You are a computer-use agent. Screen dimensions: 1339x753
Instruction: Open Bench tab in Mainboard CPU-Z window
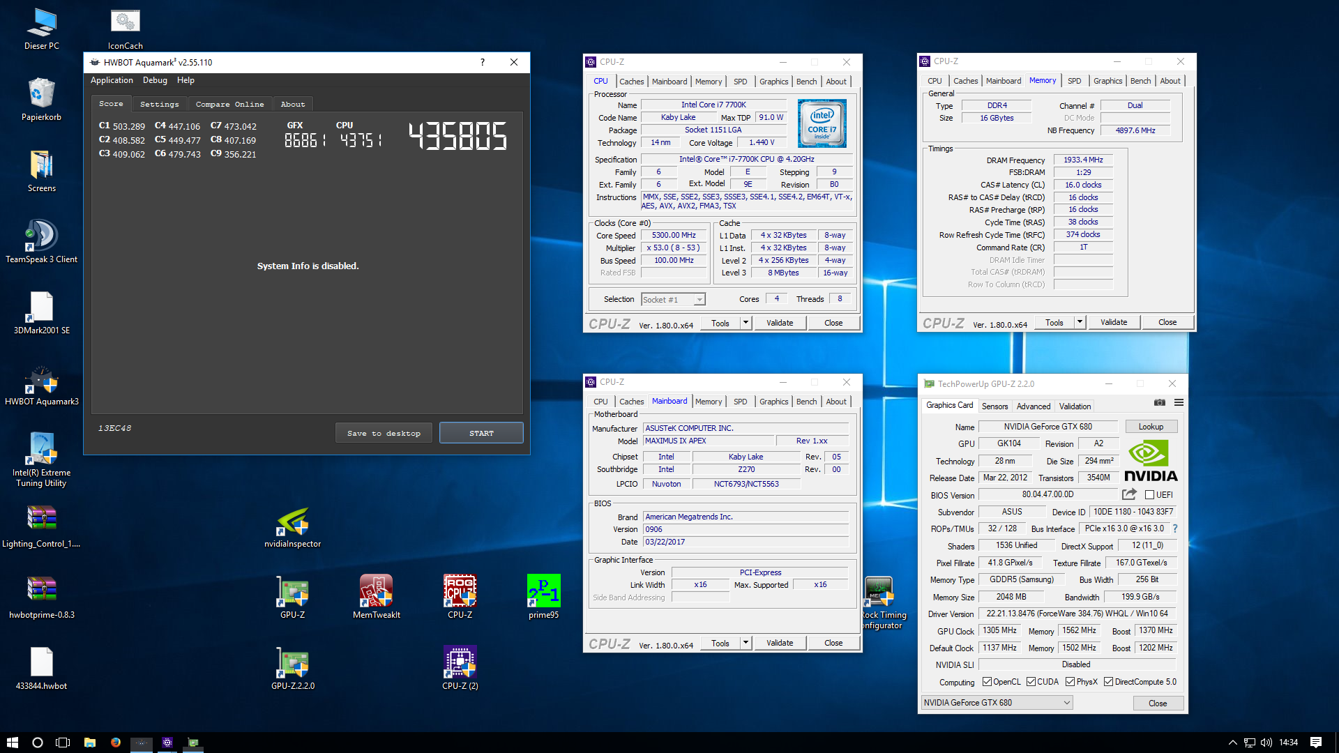pyautogui.click(x=806, y=402)
